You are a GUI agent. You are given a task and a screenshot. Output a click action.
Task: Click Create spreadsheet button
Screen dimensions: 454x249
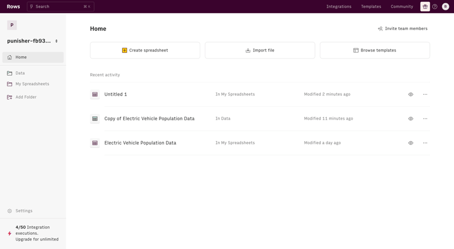[145, 50]
